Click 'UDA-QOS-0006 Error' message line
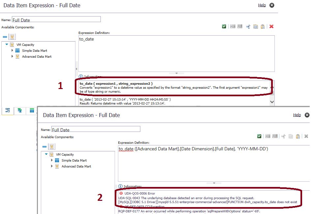Screen dimensions: 312x214 coord(140,193)
